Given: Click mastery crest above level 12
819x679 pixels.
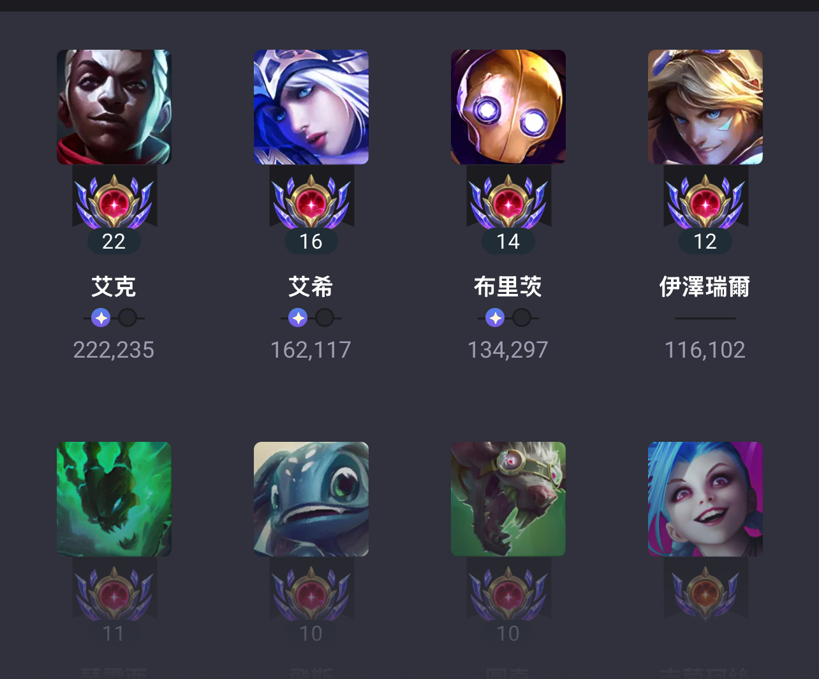Looking at the screenshot, I should 705,201.
